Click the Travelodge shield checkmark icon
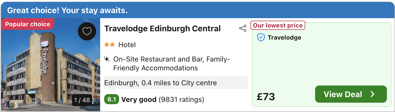The image size is (395, 112). point(261,38)
